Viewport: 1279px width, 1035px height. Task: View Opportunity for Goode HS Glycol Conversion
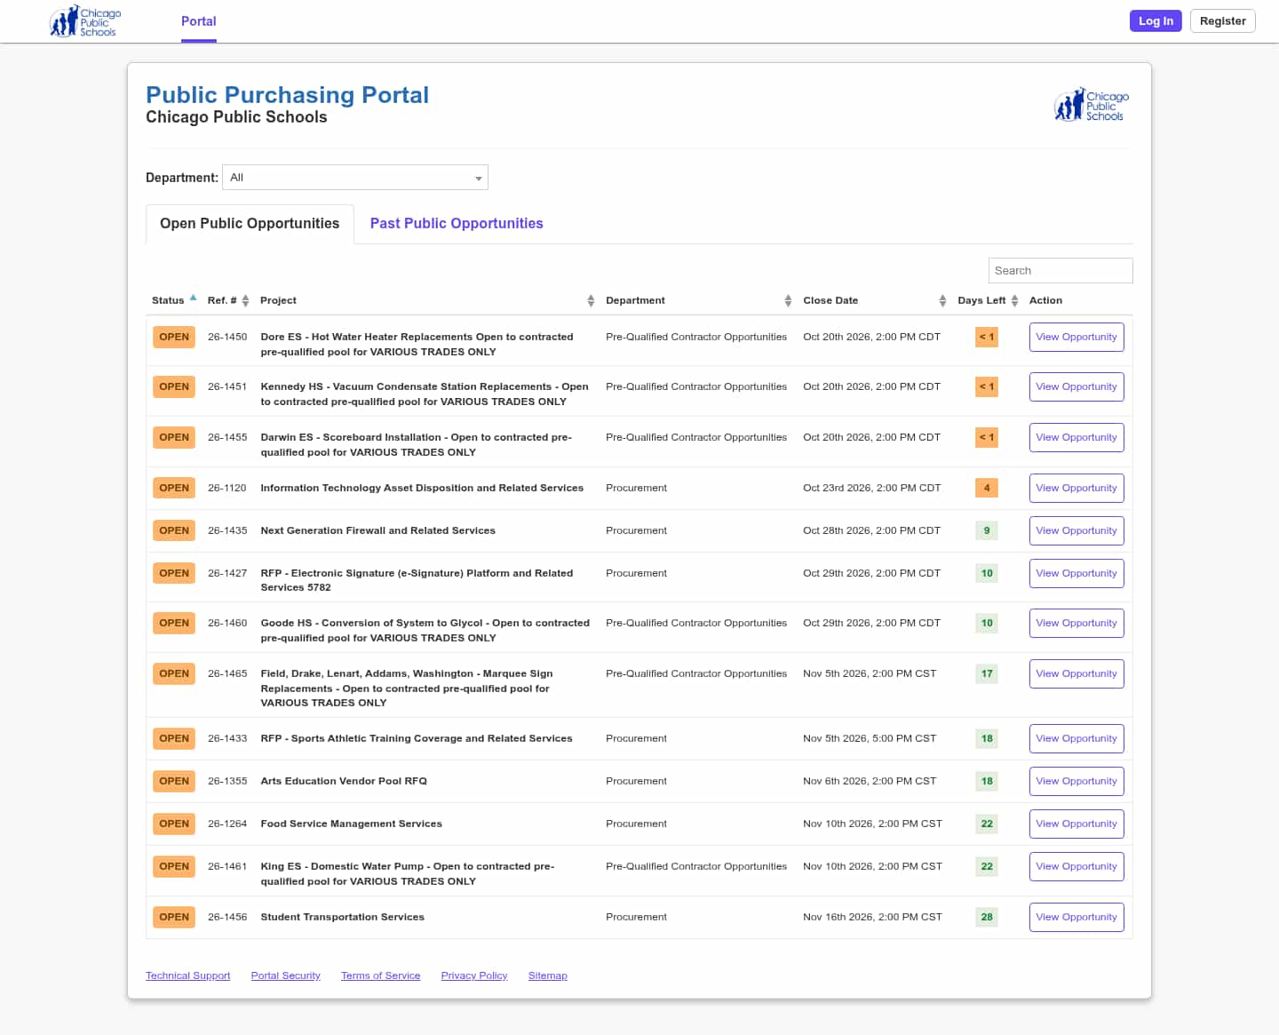point(1076,624)
